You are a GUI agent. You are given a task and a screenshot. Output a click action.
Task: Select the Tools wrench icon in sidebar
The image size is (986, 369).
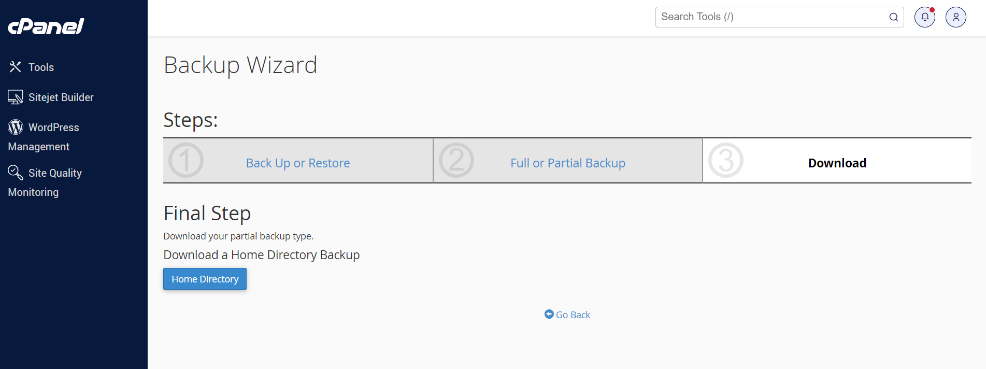tap(15, 66)
